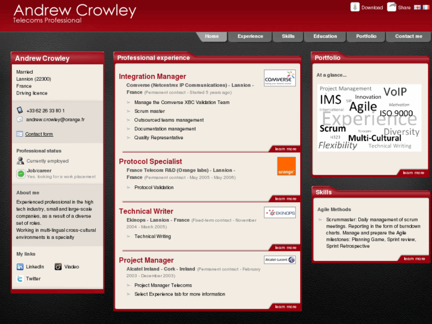
Task: Click 'Project Manager Telecoms' bullet
Action: (163, 285)
